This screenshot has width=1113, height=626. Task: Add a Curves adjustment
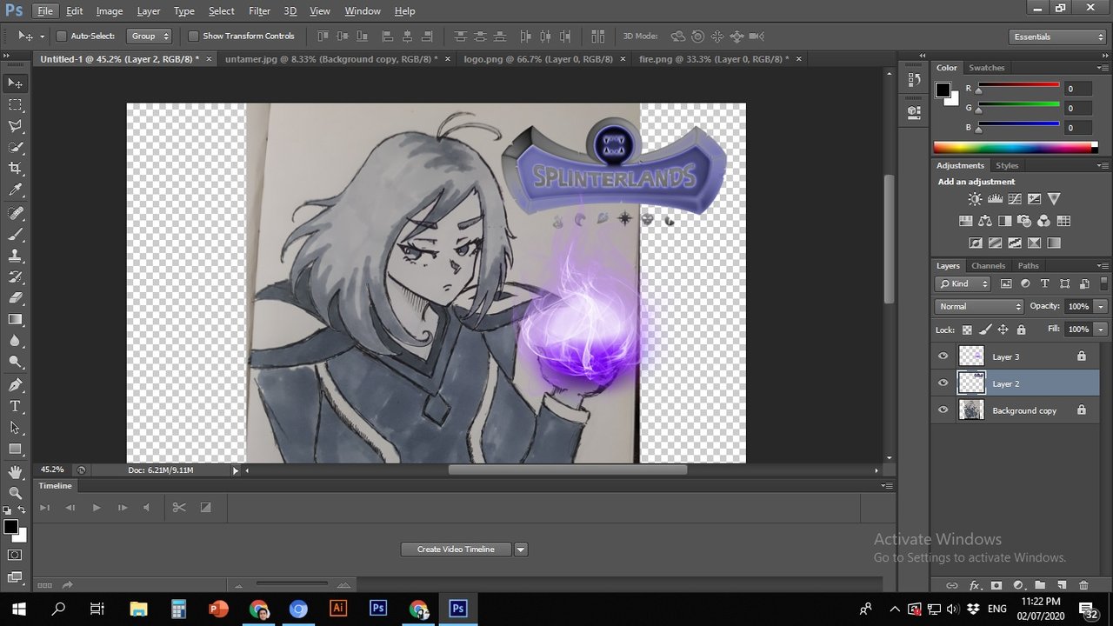[x=1015, y=199]
